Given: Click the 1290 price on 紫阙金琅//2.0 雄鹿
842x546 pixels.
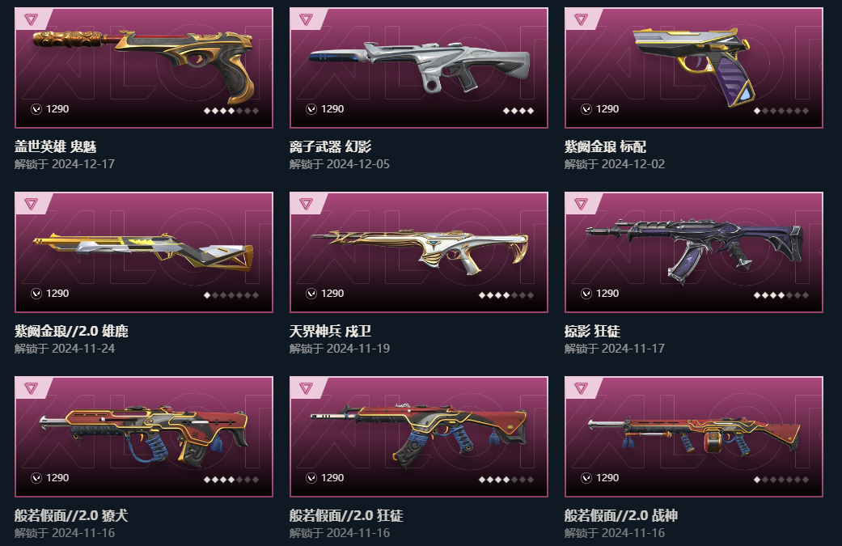Looking at the screenshot, I should (57, 293).
